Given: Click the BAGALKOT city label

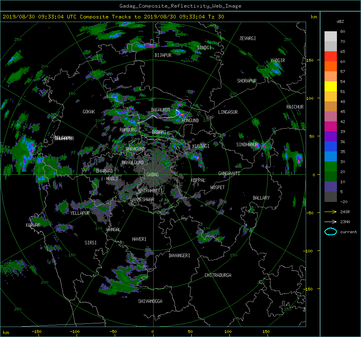Looking at the screenshot, I should [x=160, y=110].
